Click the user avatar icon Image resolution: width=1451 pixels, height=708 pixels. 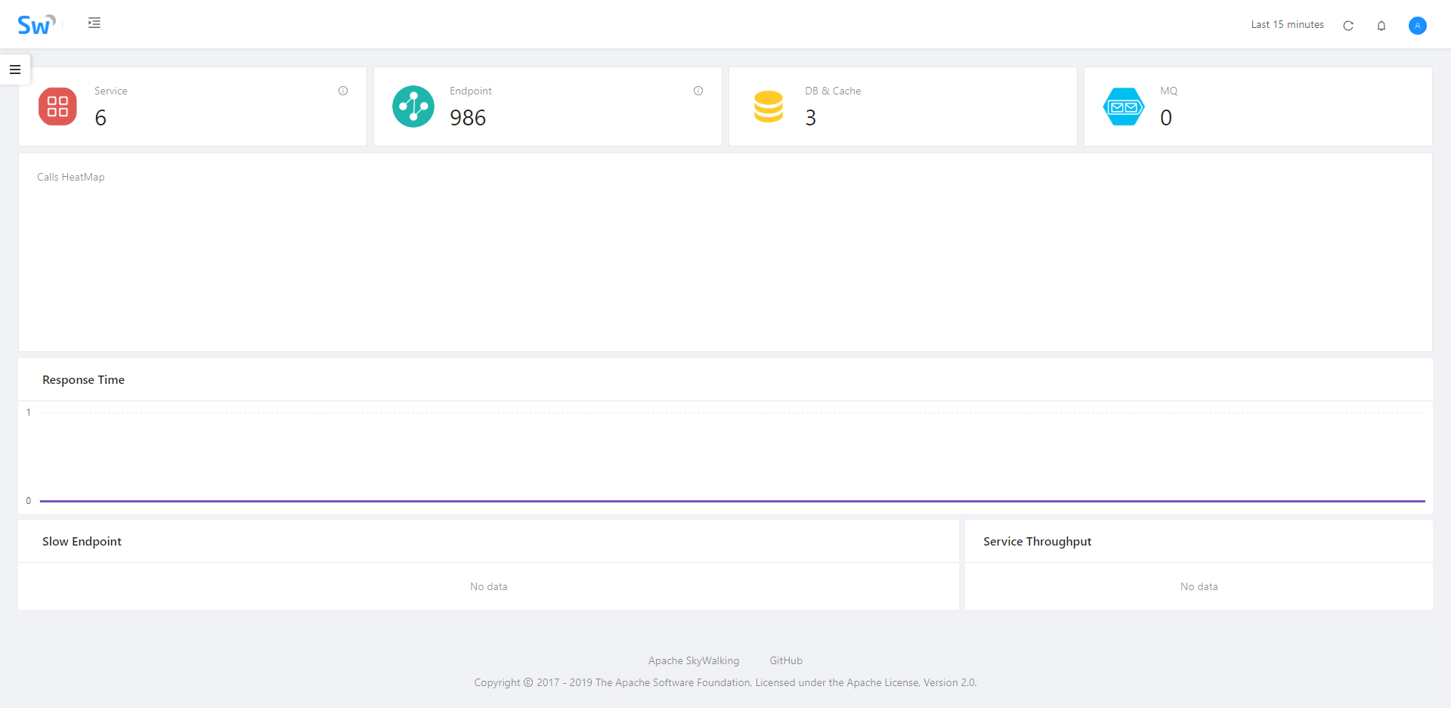tap(1417, 25)
